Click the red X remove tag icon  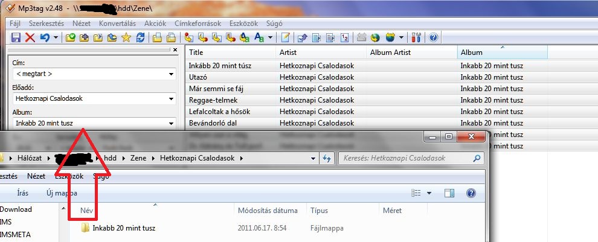coord(30,37)
